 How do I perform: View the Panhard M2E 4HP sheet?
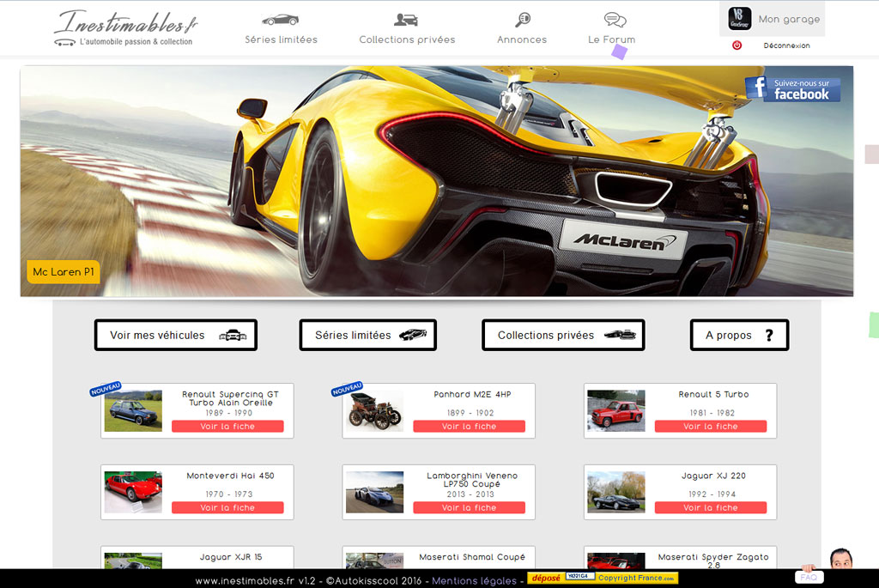[470, 427]
